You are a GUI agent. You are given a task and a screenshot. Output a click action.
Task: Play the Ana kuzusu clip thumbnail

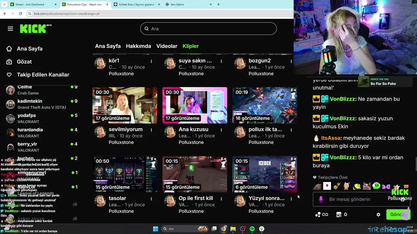[x=195, y=105]
